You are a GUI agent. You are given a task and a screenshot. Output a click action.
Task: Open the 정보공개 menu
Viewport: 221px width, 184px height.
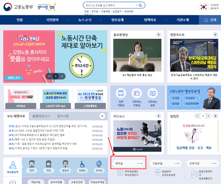coord(118,20)
